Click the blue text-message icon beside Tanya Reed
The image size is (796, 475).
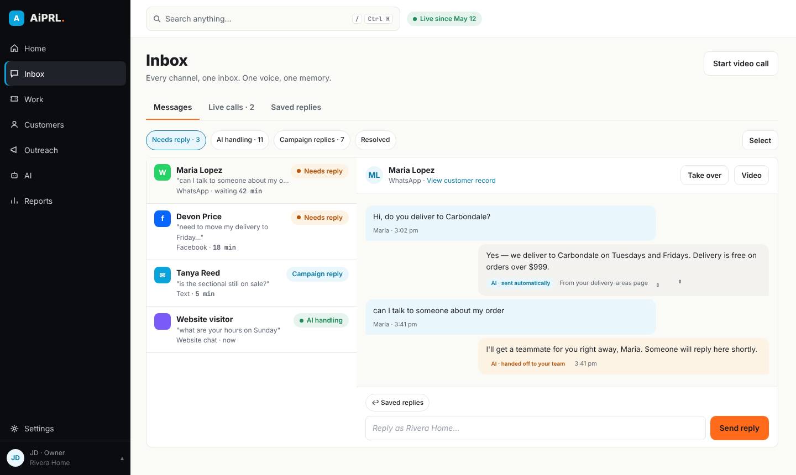click(x=163, y=275)
